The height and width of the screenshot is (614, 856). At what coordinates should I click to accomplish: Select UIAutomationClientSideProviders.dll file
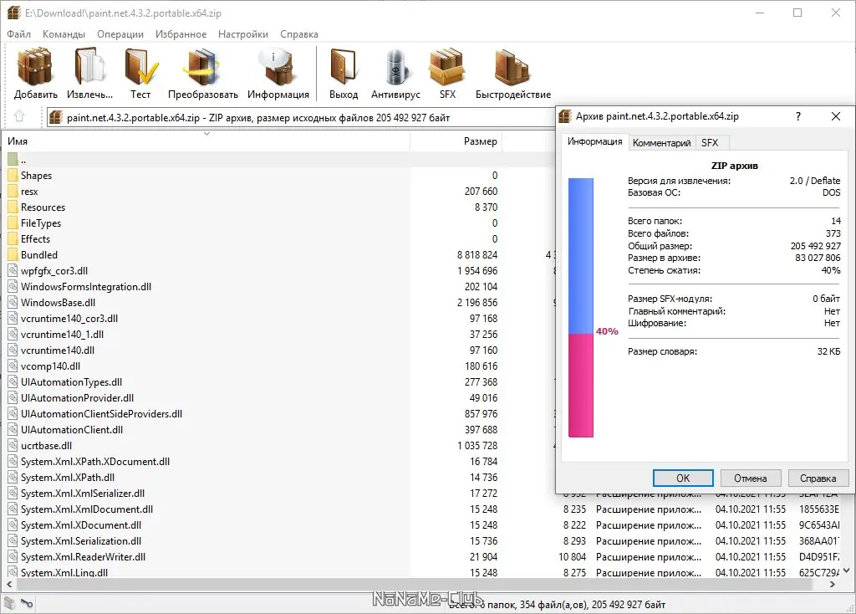pyautogui.click(x=101, y=413)
